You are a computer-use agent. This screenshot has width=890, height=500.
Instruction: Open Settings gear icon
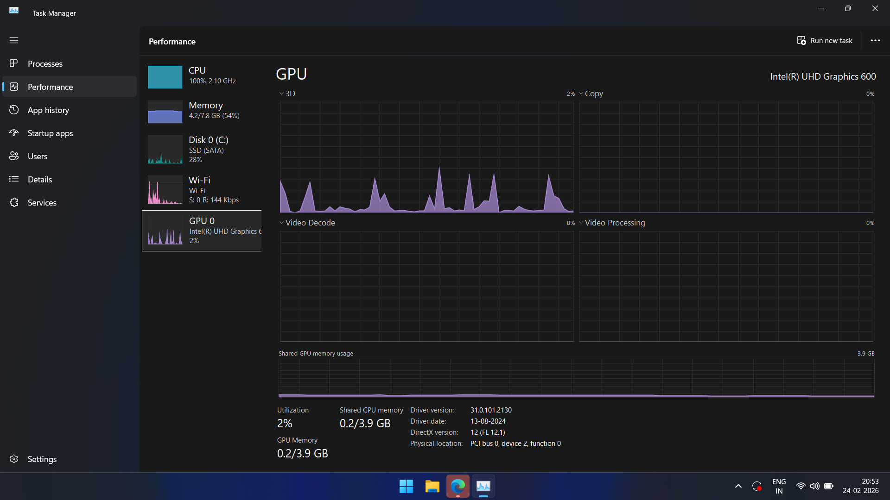click(14, 459)
